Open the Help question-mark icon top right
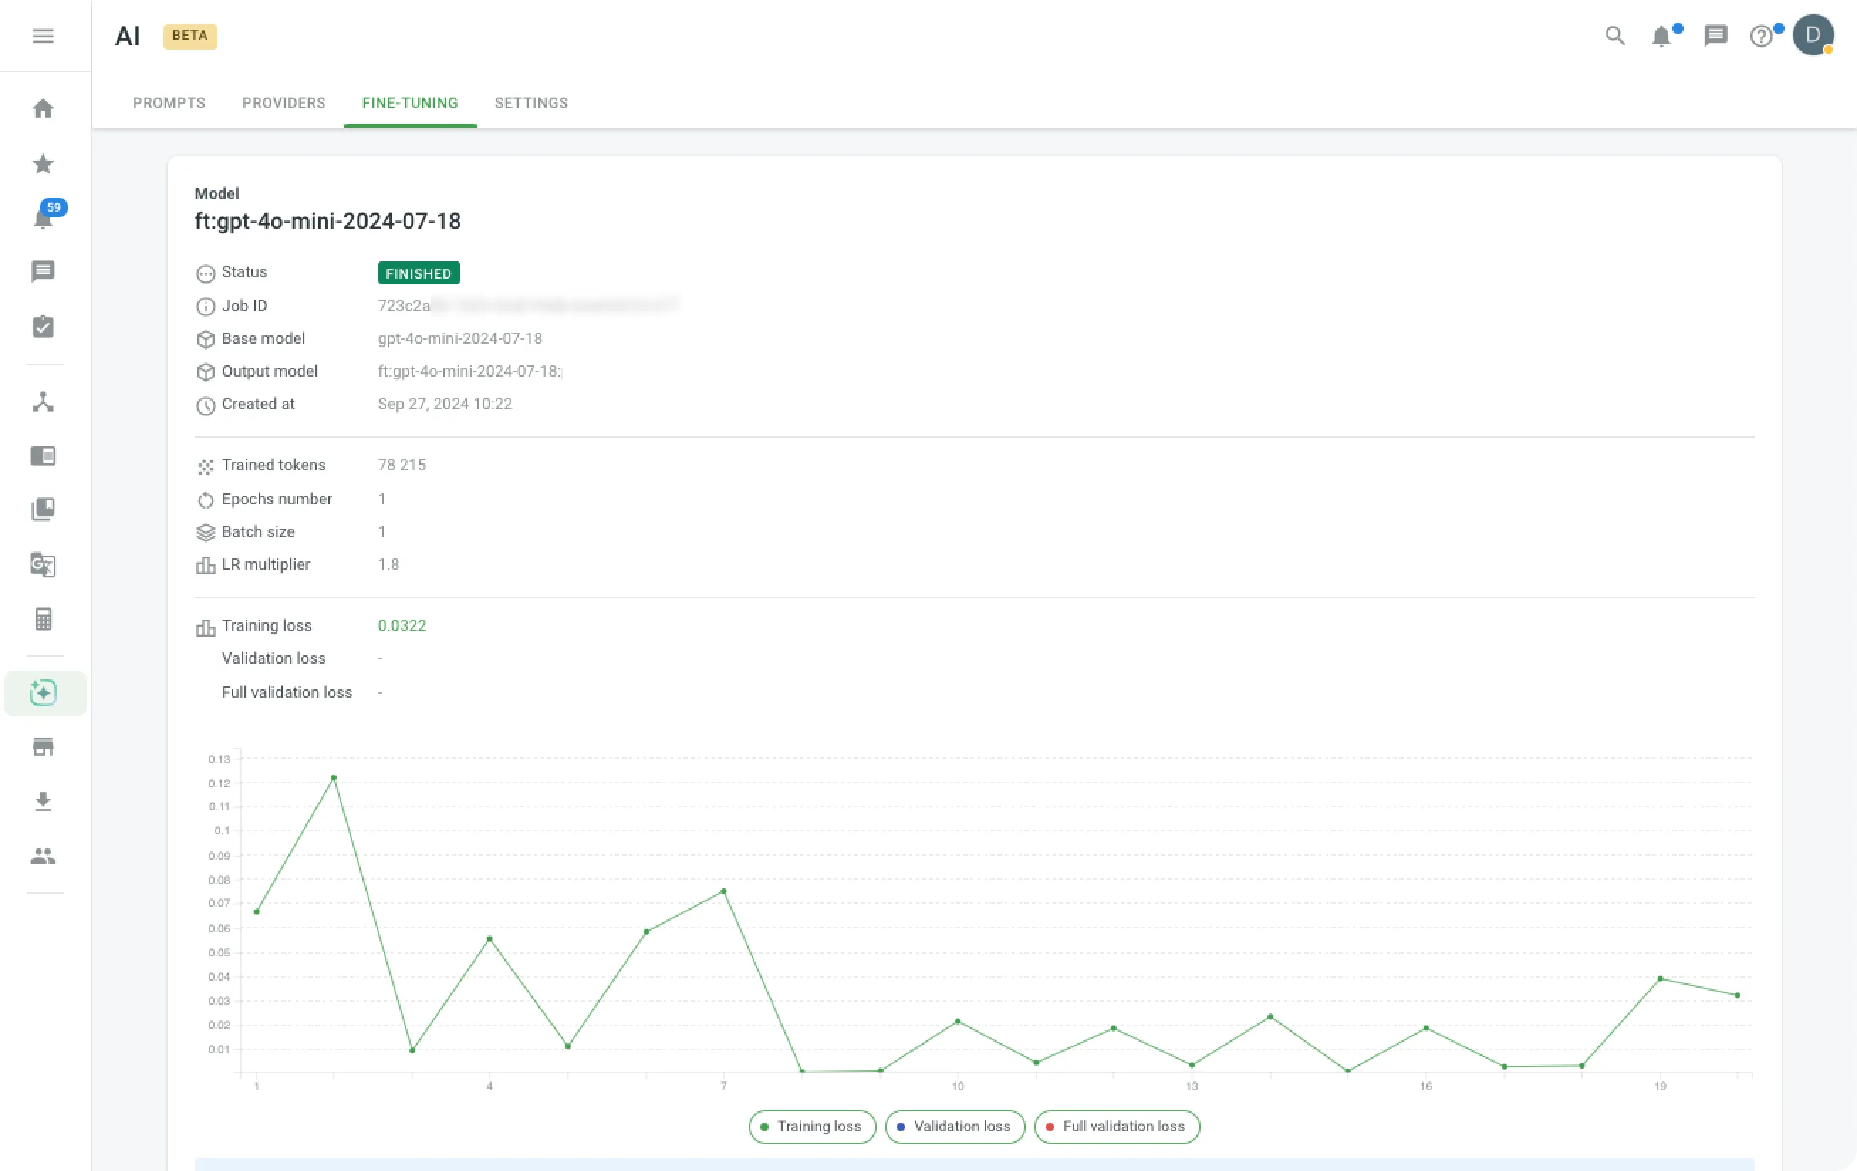Viewport: 1857px width, 1171px height. point(1761,36)
